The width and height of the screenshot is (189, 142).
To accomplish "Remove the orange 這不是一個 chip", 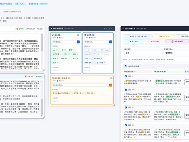I will click(83, 93).
